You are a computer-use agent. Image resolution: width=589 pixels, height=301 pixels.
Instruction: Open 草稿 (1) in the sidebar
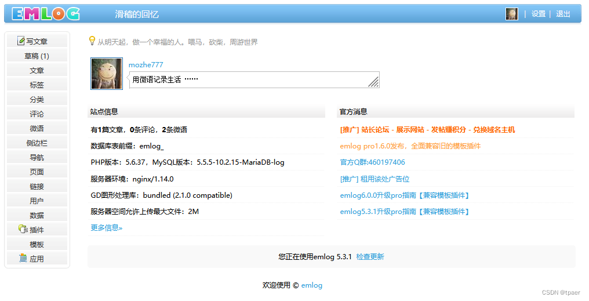[x=37, y=56]
